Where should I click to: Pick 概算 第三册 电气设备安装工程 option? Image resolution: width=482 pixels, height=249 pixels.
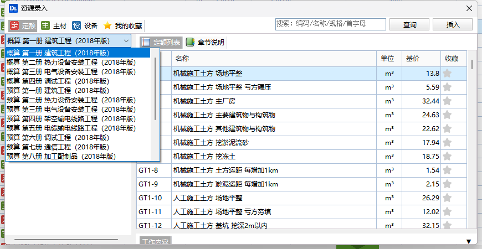71,71
